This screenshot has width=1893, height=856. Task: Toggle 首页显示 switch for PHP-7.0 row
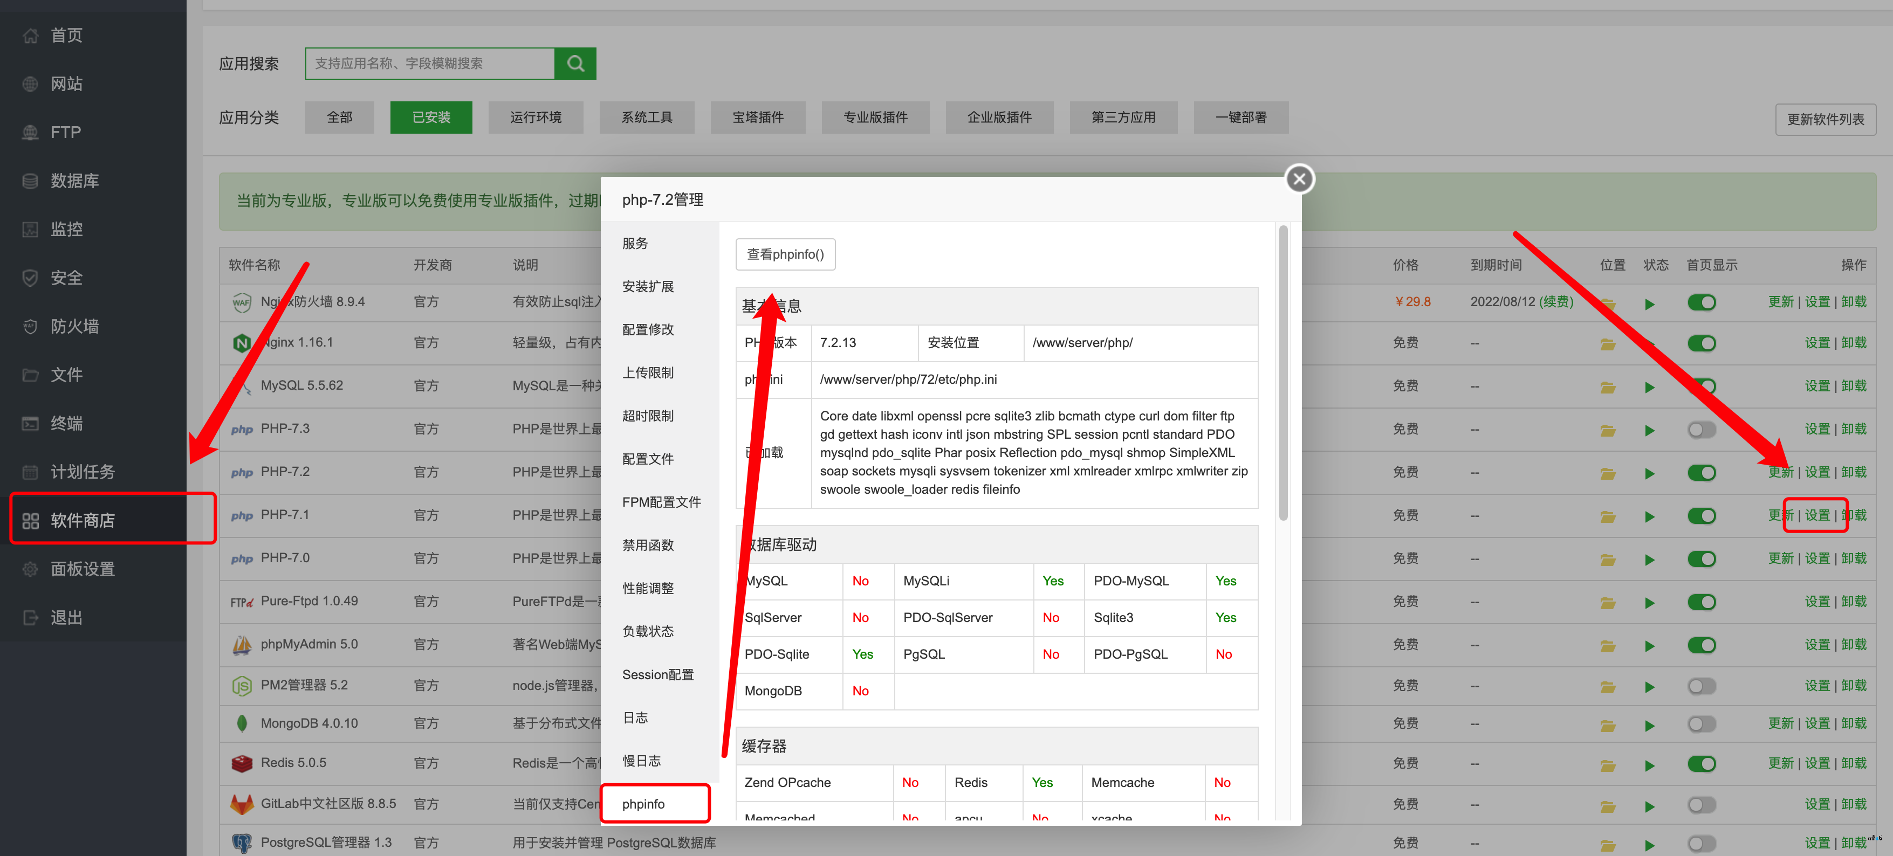click(x=1701, y=559)
